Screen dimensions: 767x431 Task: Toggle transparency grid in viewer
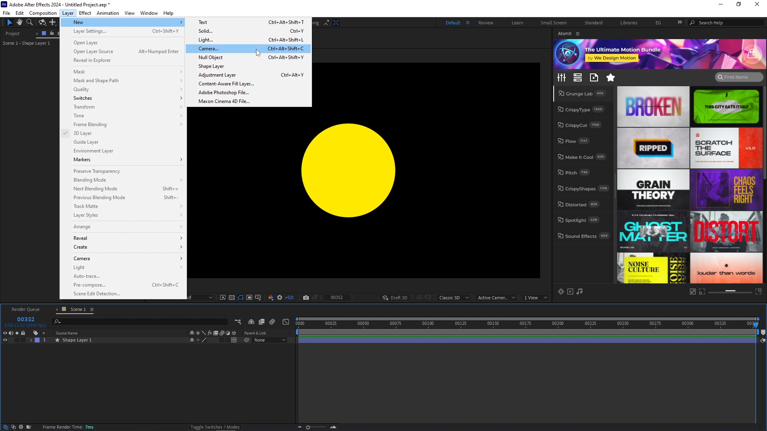(232, 298)
